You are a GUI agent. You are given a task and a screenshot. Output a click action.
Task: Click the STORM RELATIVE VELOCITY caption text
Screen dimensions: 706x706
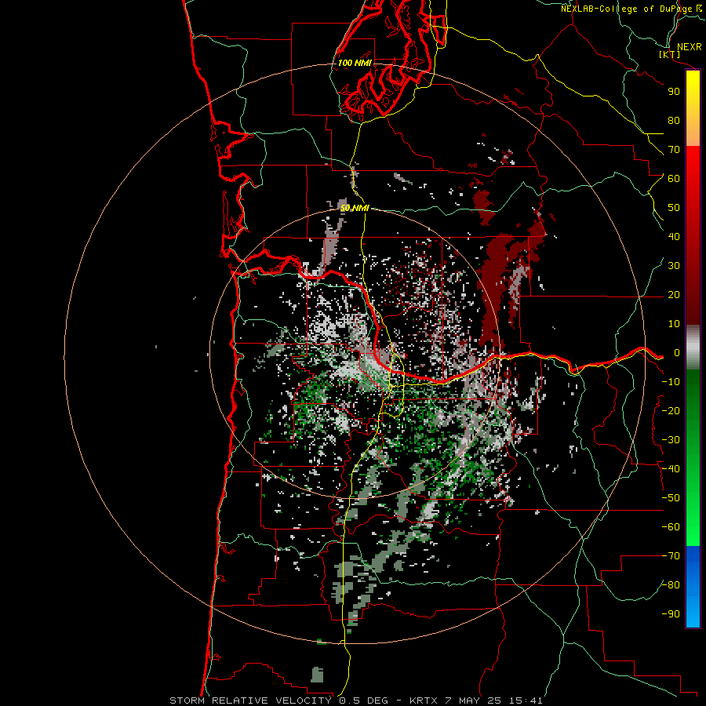250,701
